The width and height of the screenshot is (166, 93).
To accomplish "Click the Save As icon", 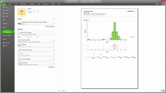I will click(x=4, y=10).
